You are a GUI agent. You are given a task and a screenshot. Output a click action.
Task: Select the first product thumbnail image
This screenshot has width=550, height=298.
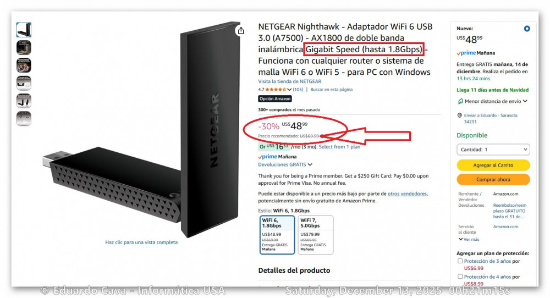24,30
